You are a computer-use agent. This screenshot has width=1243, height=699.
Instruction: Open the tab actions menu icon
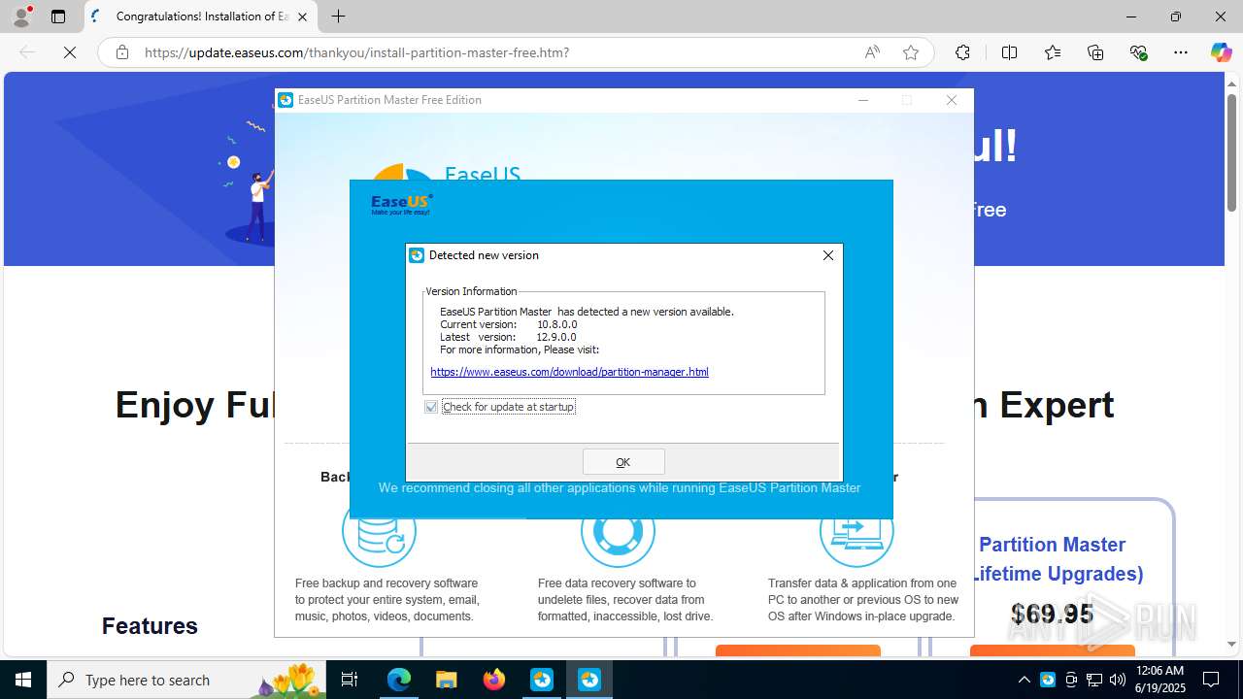[58, 17]
